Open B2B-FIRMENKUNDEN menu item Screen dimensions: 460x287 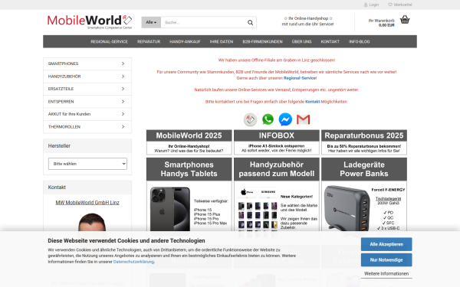[x=262, y=41]
